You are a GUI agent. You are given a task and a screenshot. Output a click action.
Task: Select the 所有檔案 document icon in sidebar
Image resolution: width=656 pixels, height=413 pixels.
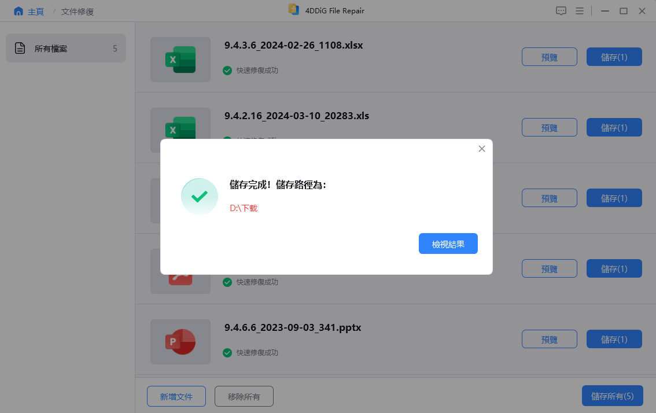coord(20,48)
